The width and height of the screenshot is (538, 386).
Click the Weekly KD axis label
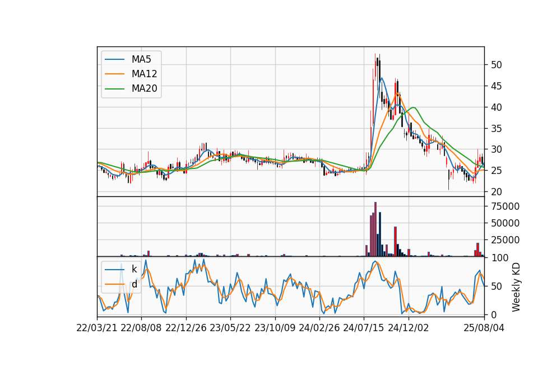click(x=516, y=287)
